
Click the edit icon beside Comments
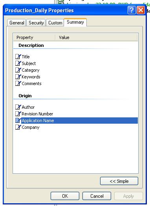pyautogui.click(x=18, y=84)
